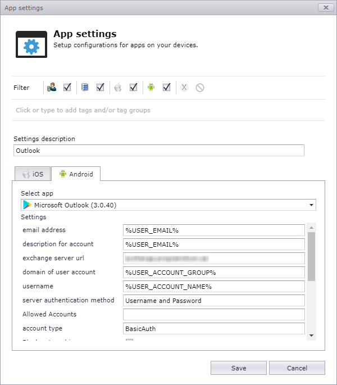Screen dimensions: 337x385
Task: Click the description for account field
Action: (x=214, y=244)
